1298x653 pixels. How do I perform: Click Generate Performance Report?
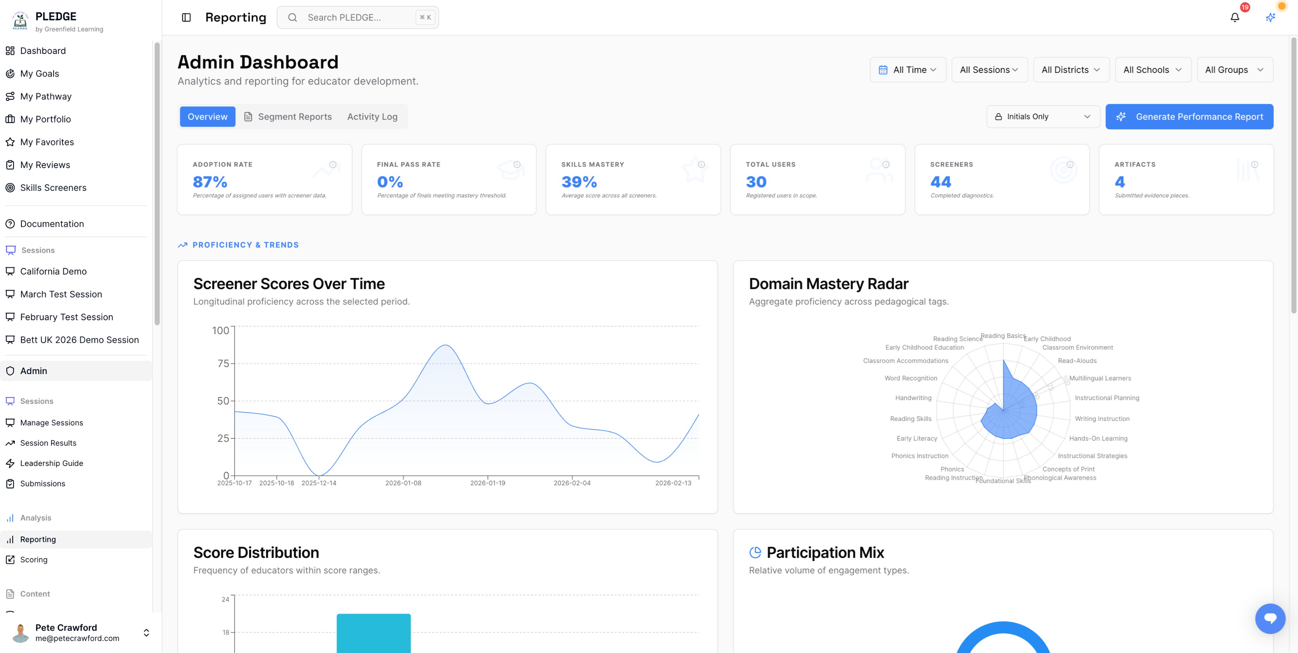pos(1190,116)
